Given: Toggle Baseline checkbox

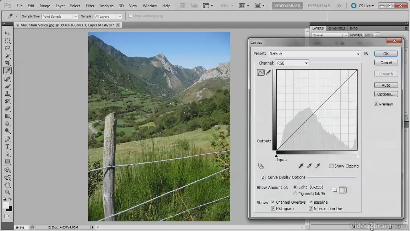Looking at the screenshot, I should click(x=311, y=202).
